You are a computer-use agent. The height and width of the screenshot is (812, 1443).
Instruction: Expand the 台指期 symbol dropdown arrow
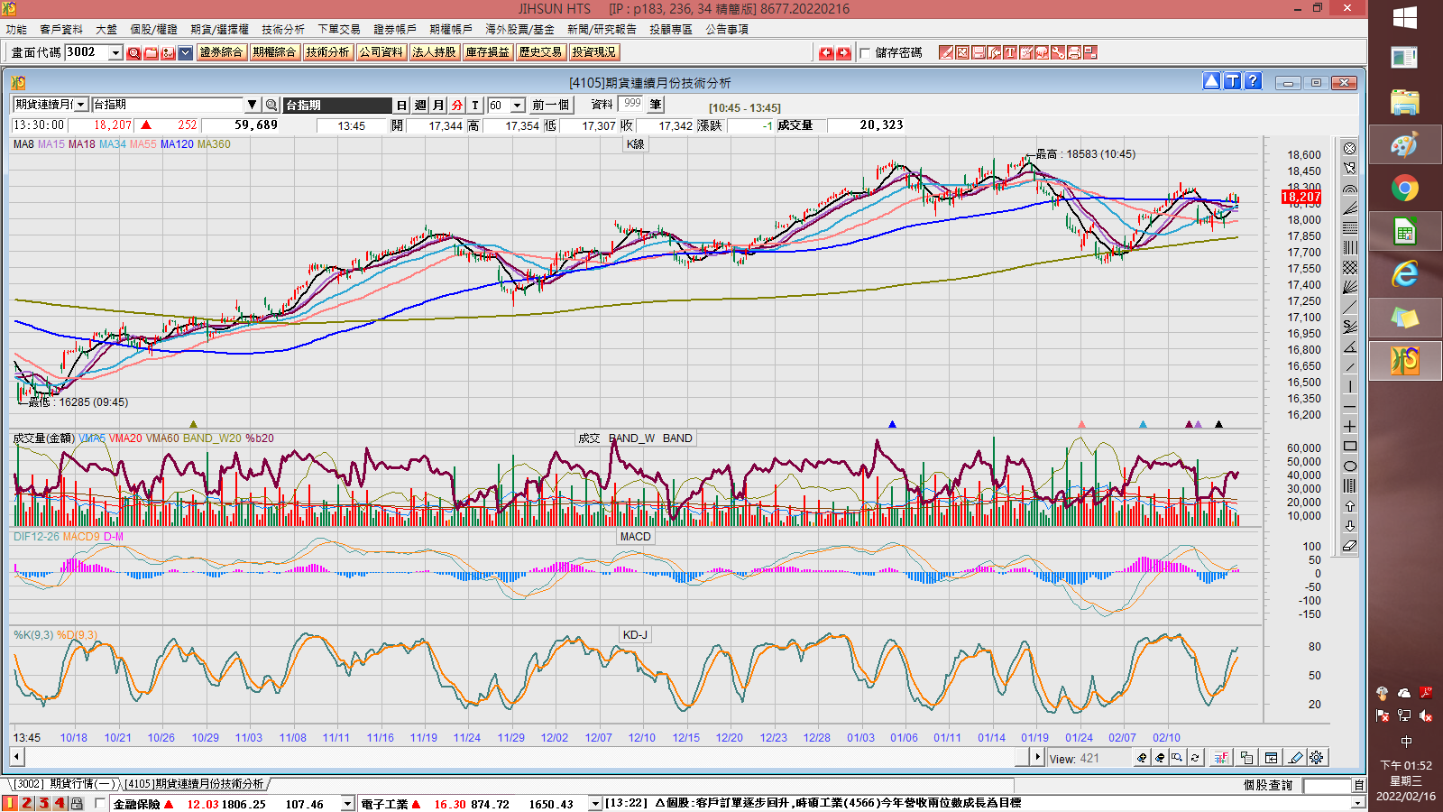coord(253,105)
